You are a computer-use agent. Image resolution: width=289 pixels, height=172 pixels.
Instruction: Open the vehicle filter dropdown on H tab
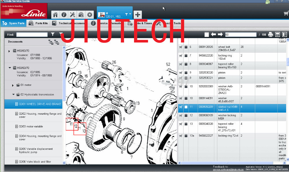pyautogui.click(x=128, y=14)
